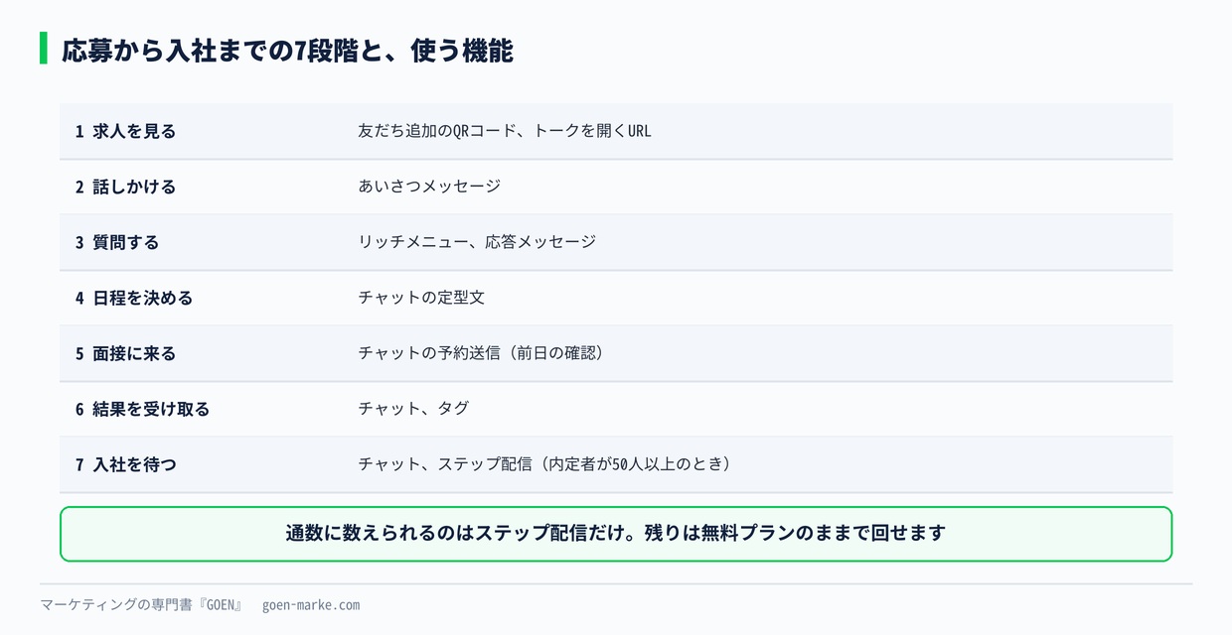1232x635 pixels.
Task: Click the footer text マーケティングの専門書『GOEN』
Action: coord(142,605)
